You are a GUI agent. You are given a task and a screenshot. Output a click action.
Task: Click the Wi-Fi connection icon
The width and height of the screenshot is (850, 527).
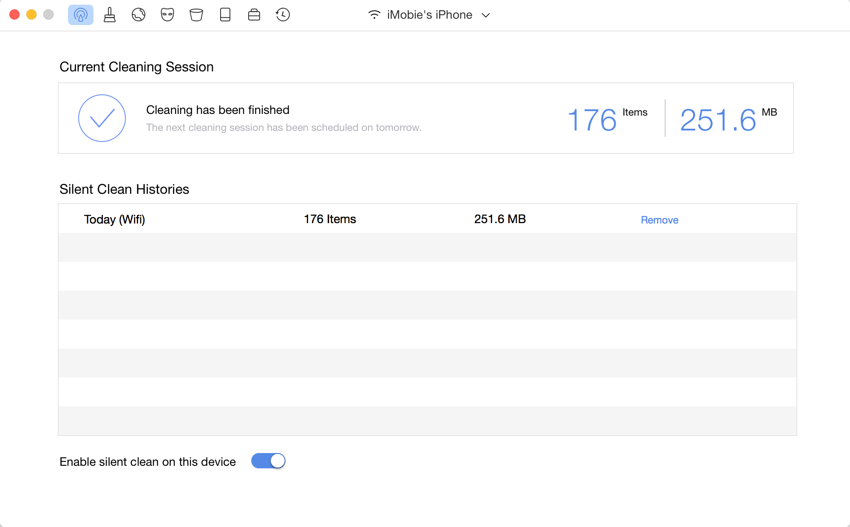pyautogui.click(x=374, y=15)
